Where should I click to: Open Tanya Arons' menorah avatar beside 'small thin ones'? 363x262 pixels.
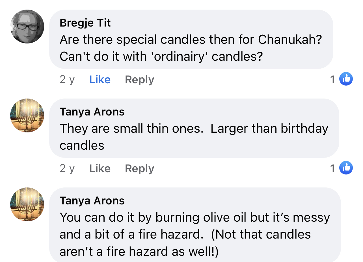[x=27, y=115]
